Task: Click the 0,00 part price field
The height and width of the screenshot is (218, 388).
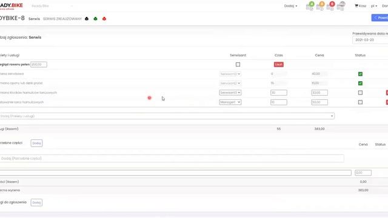Action: [x=363, y=173]
